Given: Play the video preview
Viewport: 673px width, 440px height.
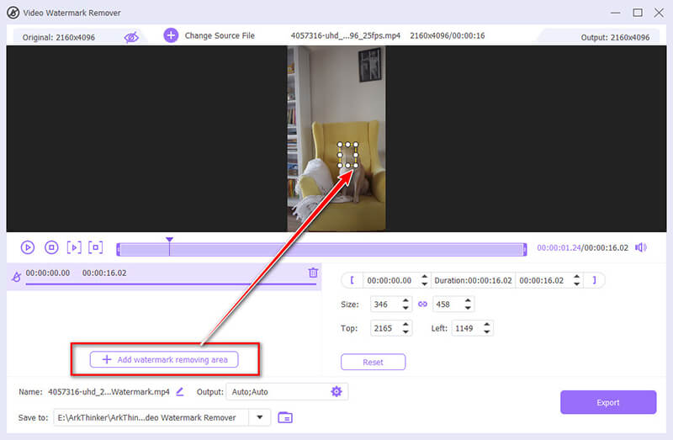Looking at the screenshot, I should click(x=28, y=247).
